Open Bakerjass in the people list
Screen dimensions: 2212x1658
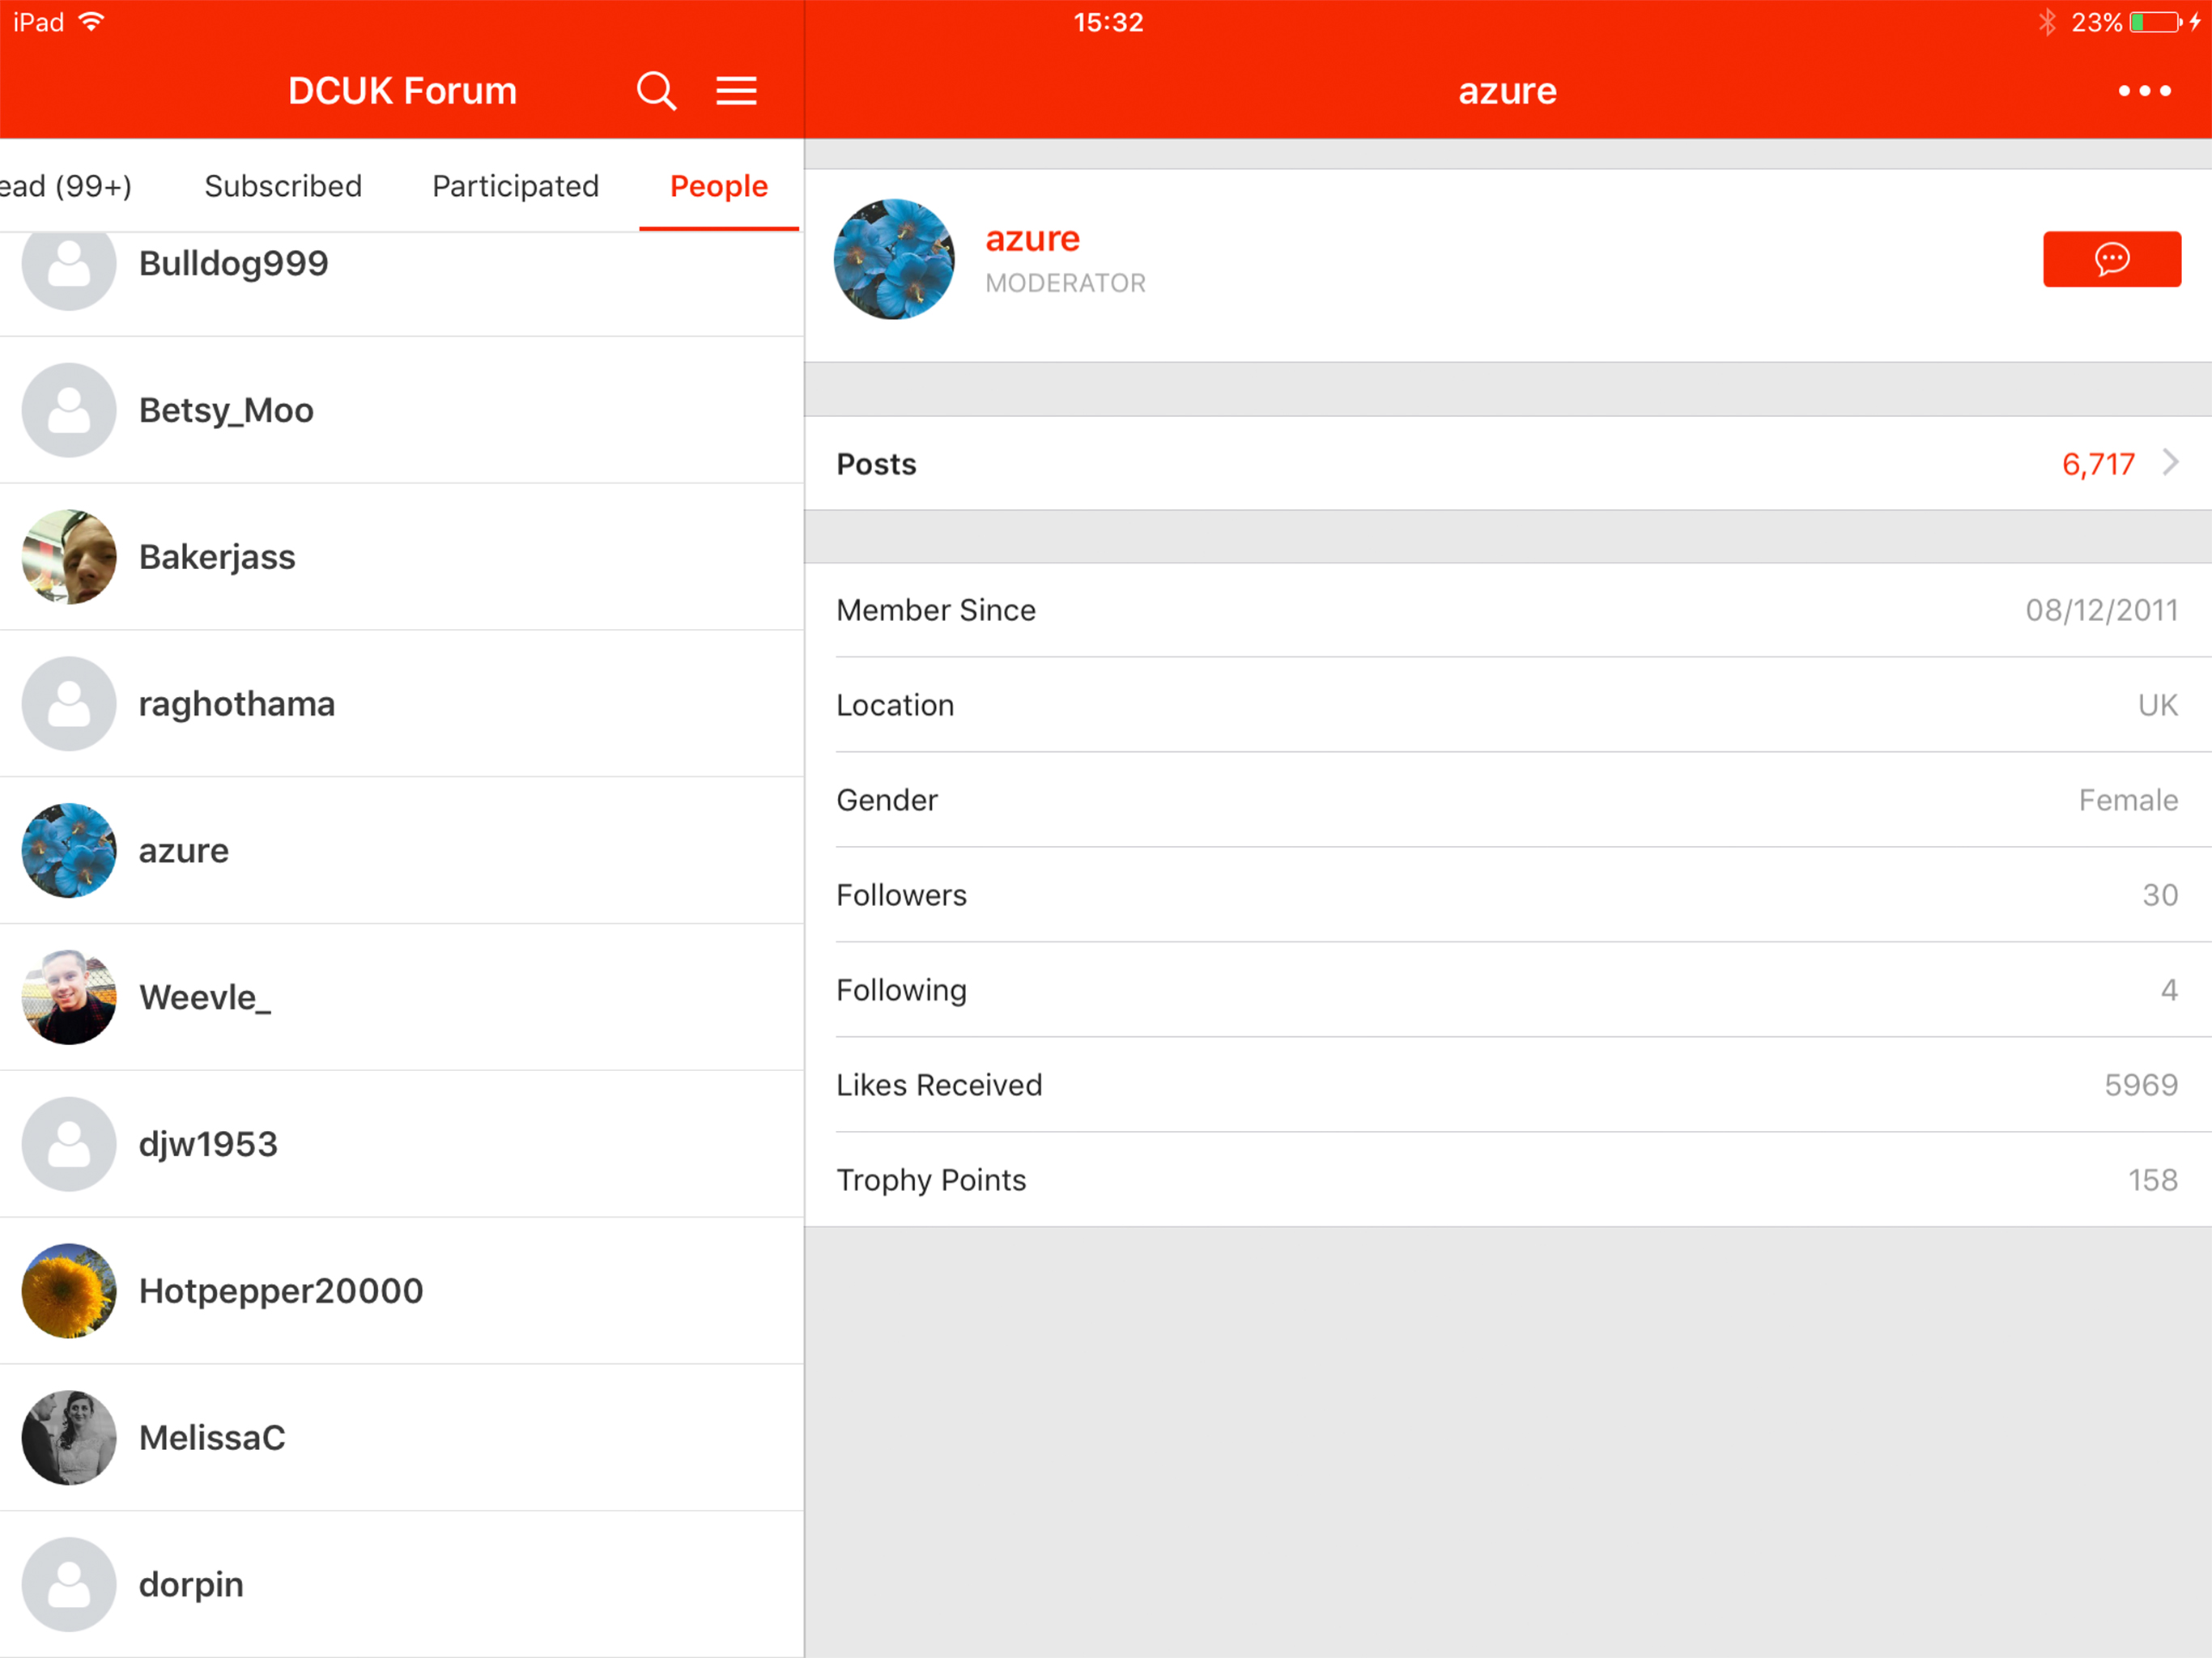[217, 557]
